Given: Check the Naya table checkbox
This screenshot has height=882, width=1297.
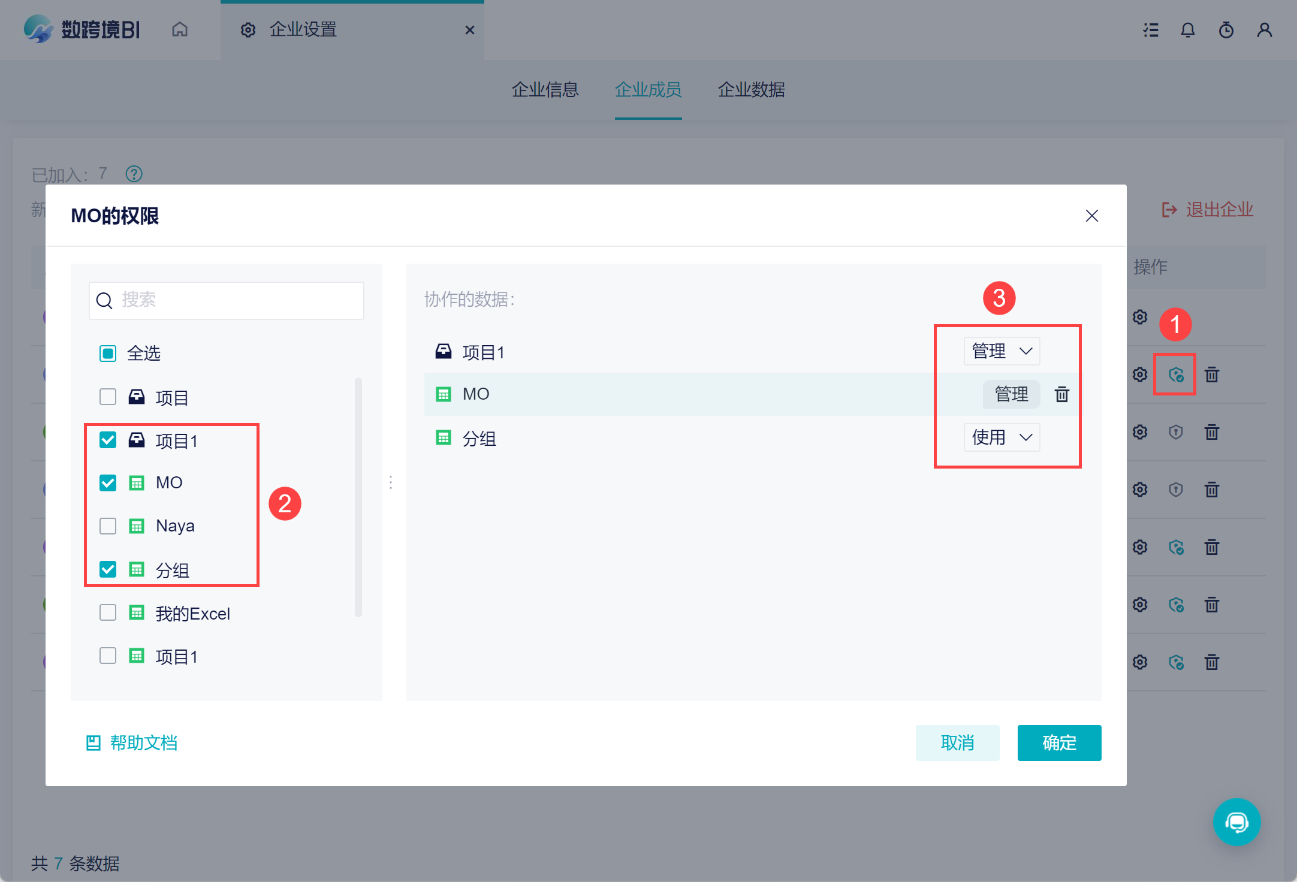Looking at the screenshot, I should [x=108, y=526].
